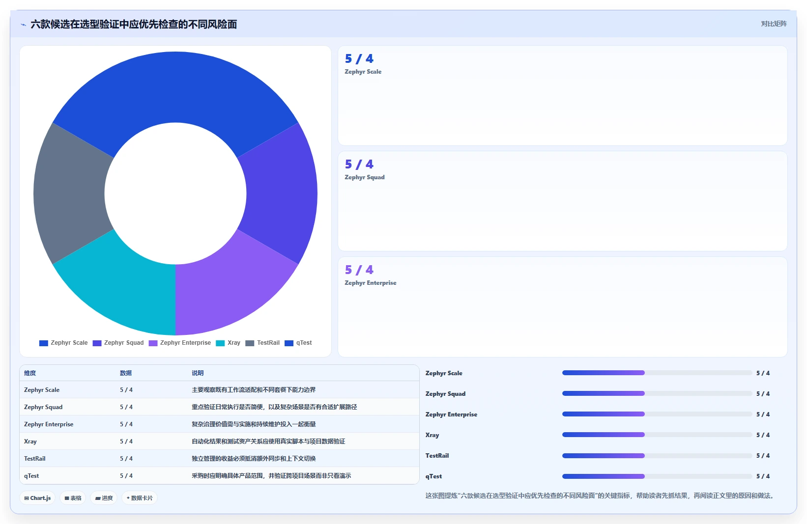Click the TestRail progress bar
807x524 pixels.
click(657, 456)
